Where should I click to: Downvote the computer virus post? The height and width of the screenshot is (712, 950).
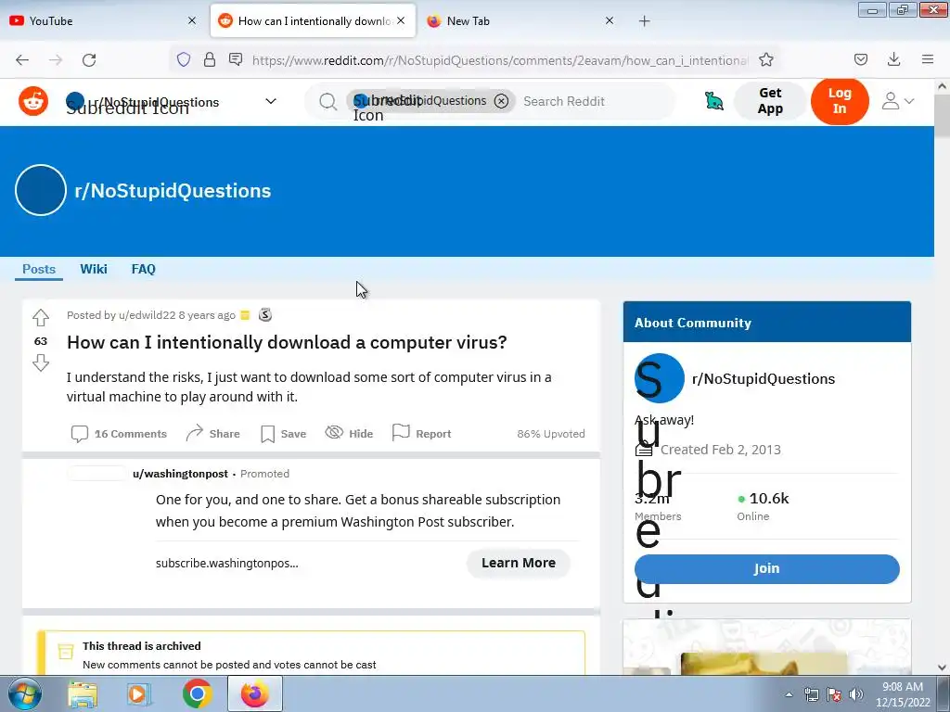pyautogui.click(x=41, y=363)
